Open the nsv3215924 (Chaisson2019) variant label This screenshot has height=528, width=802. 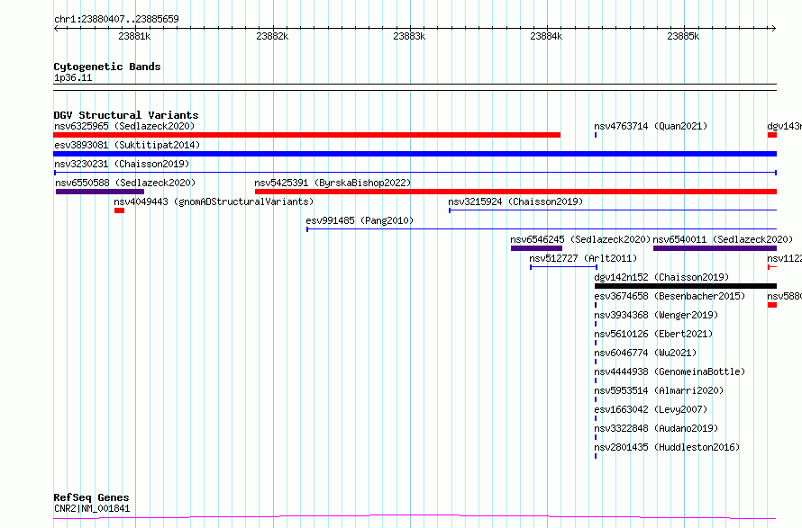(x=515, y=201)
